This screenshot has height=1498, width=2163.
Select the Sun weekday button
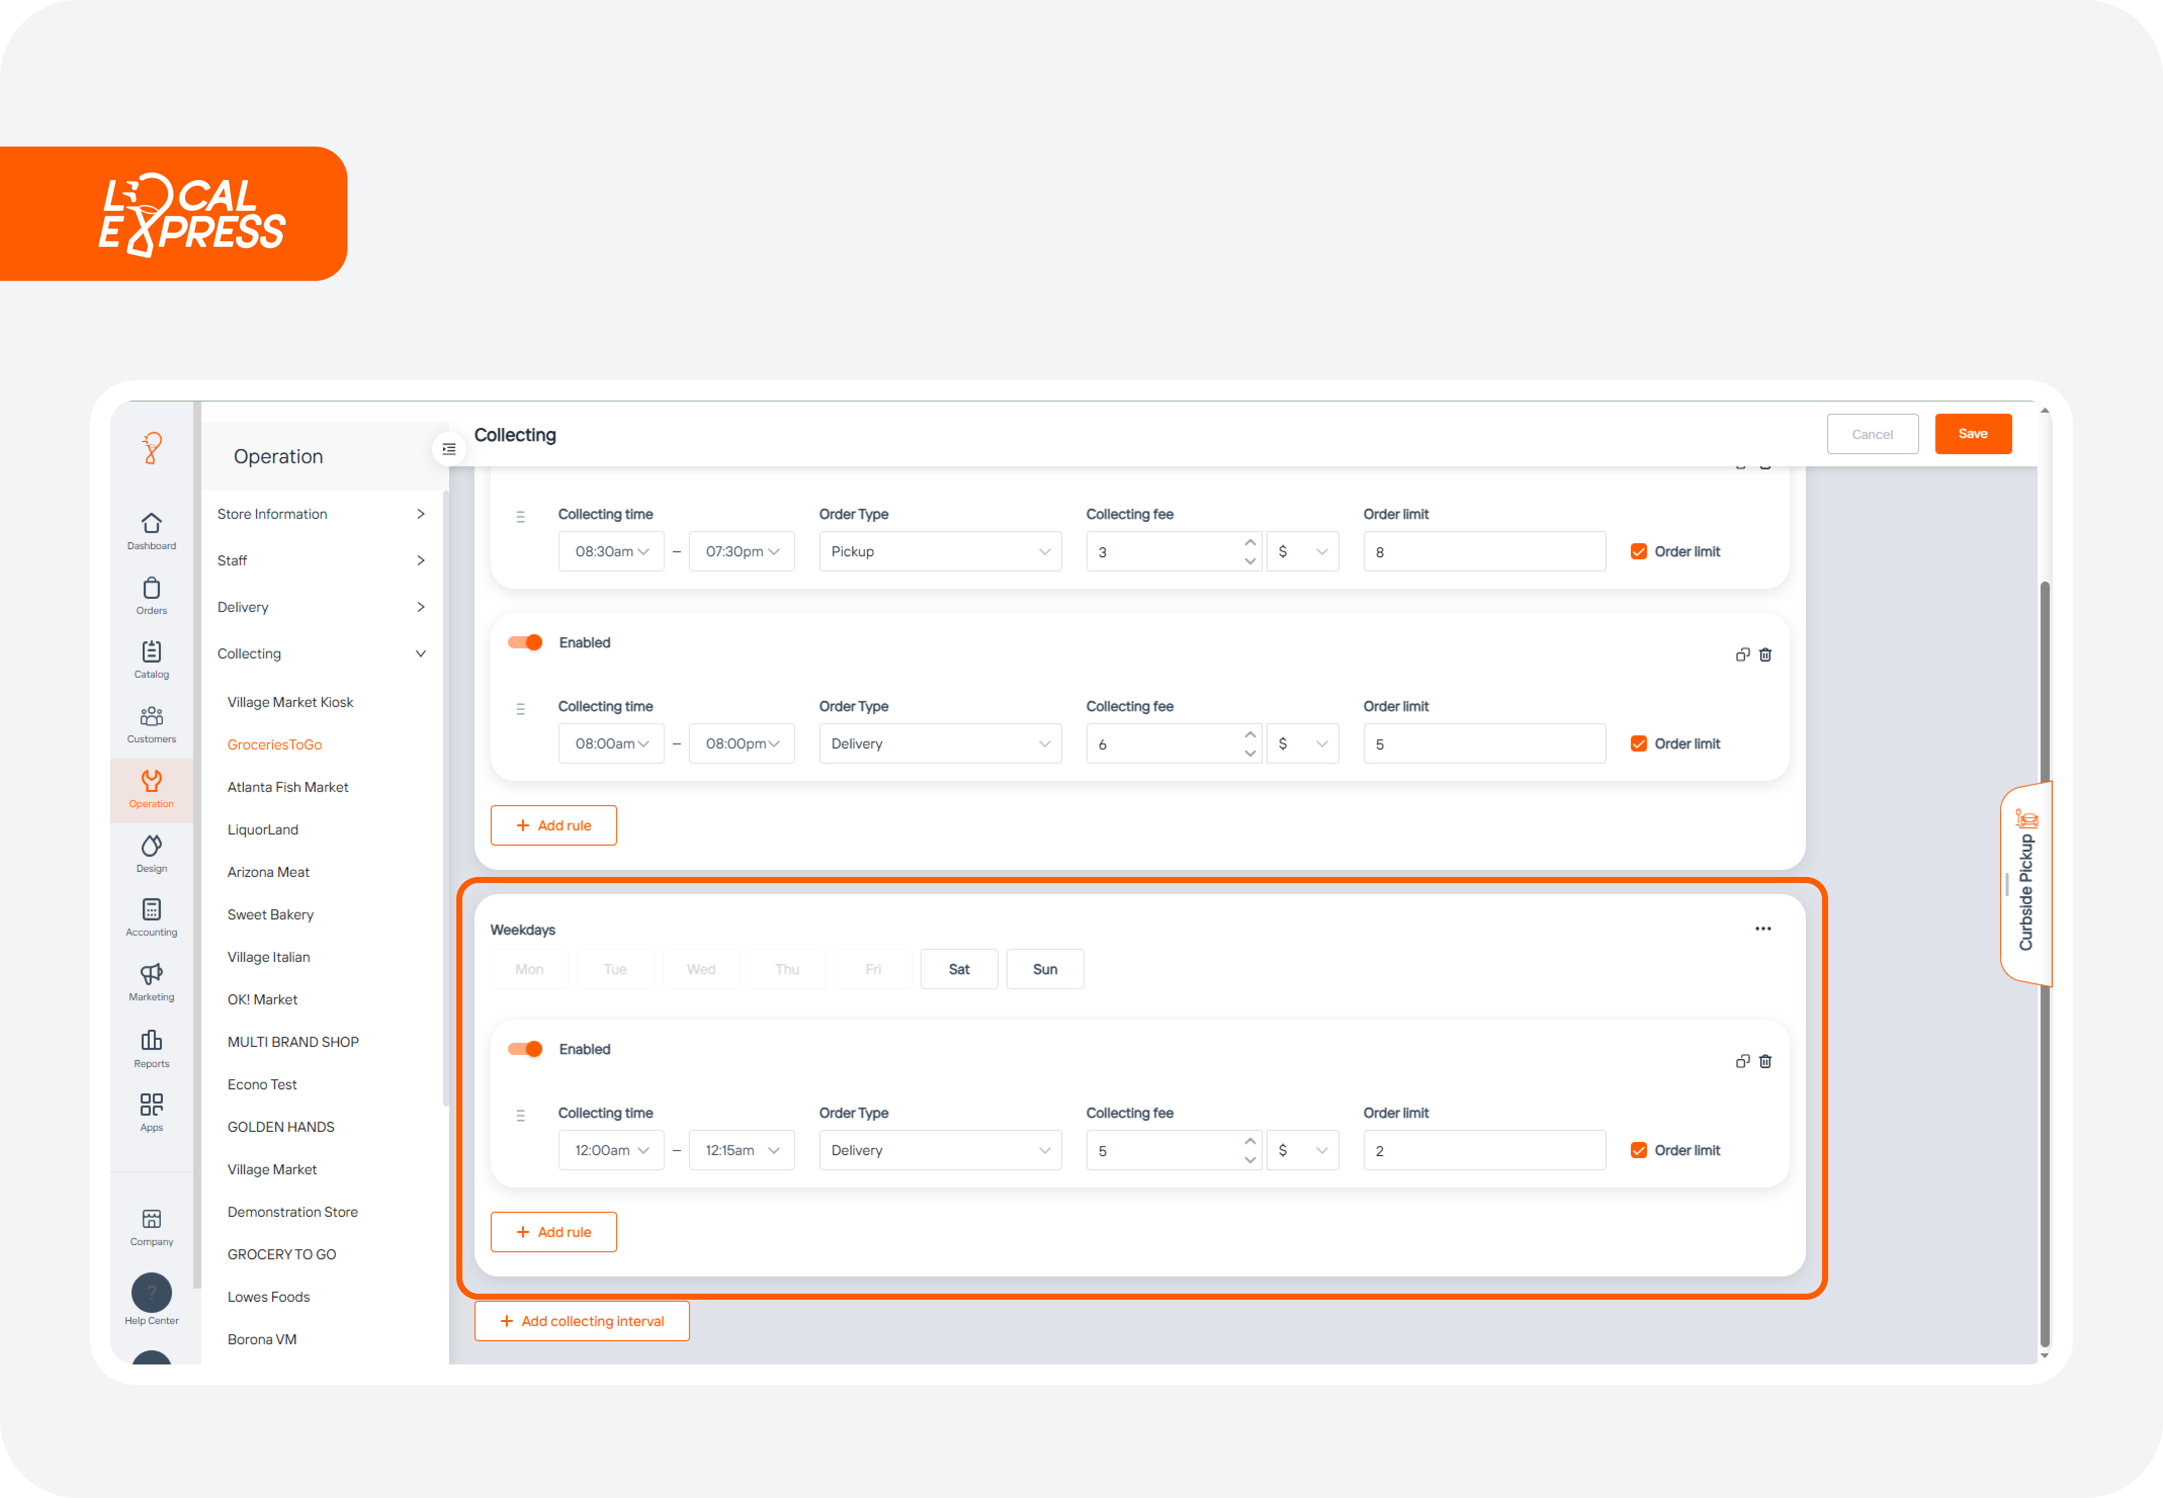[1045, 968]
